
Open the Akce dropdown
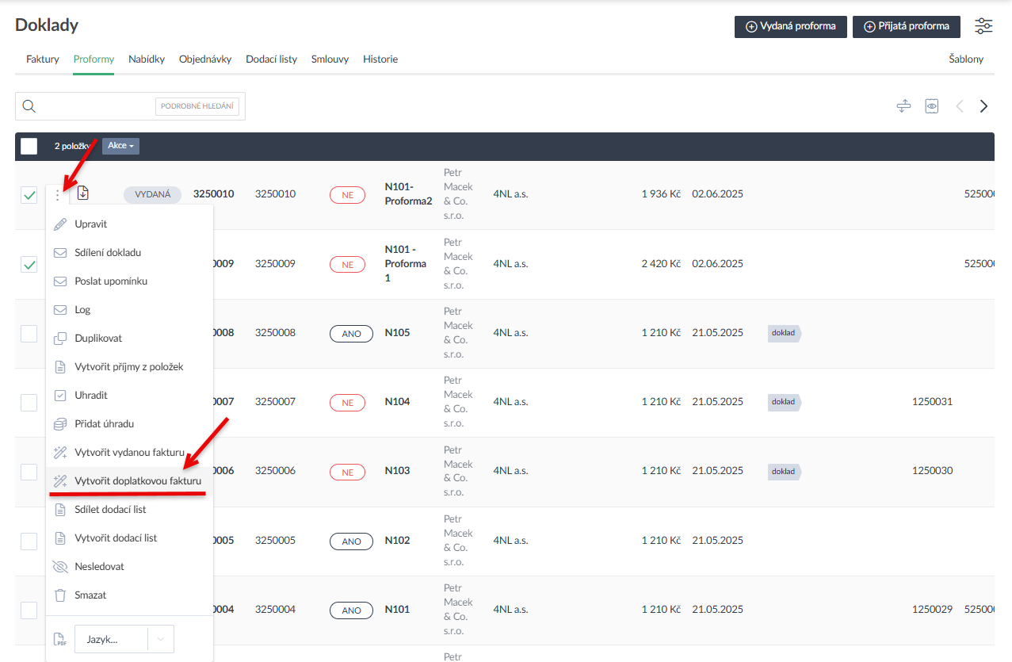pyautogui.click(x=120, y=146)
